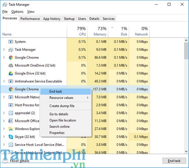Expand the Skype (32 bit) group
The width and height of the screenshot is (189, 168).
4,137
